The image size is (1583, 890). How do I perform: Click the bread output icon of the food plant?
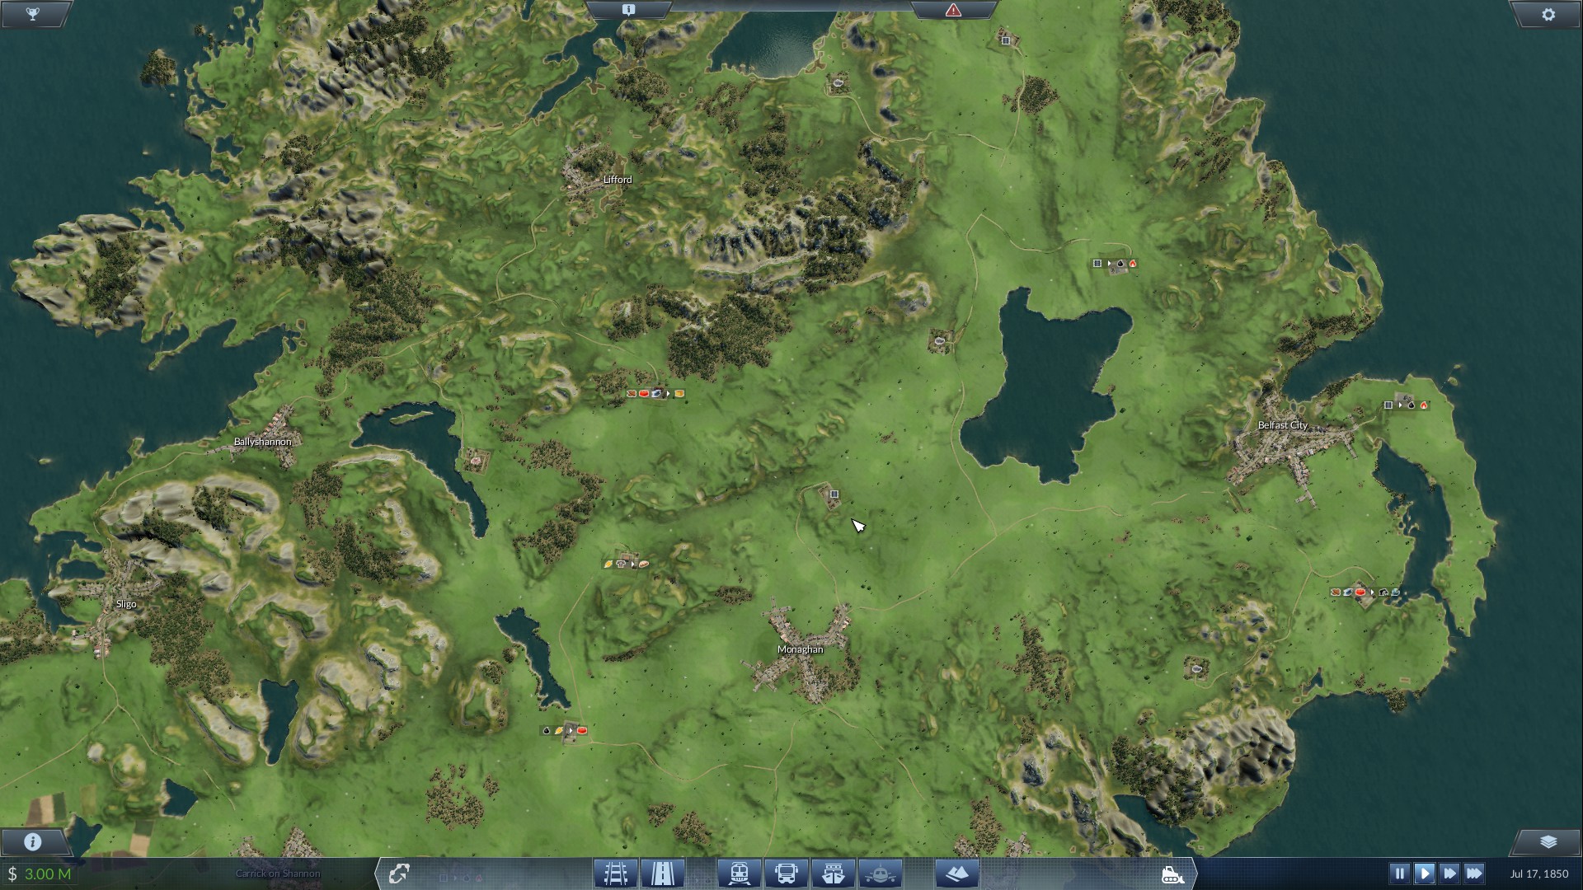[x=644, y=564]
